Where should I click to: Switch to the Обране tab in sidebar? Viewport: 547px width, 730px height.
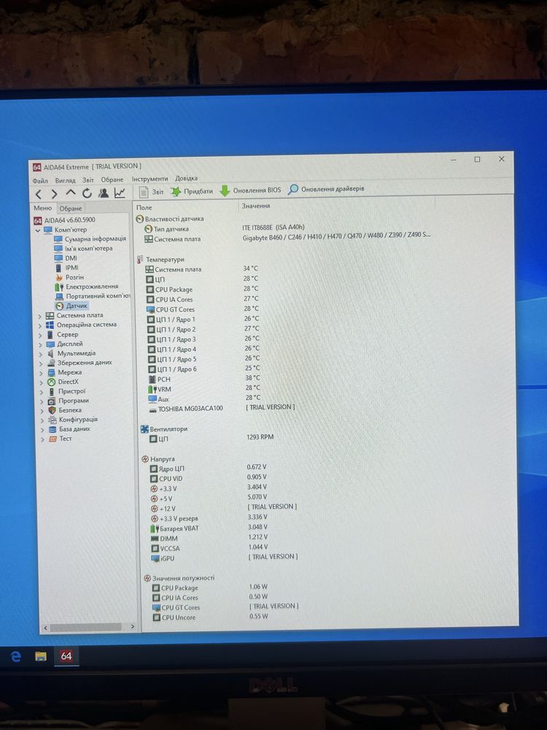(70, 209)
